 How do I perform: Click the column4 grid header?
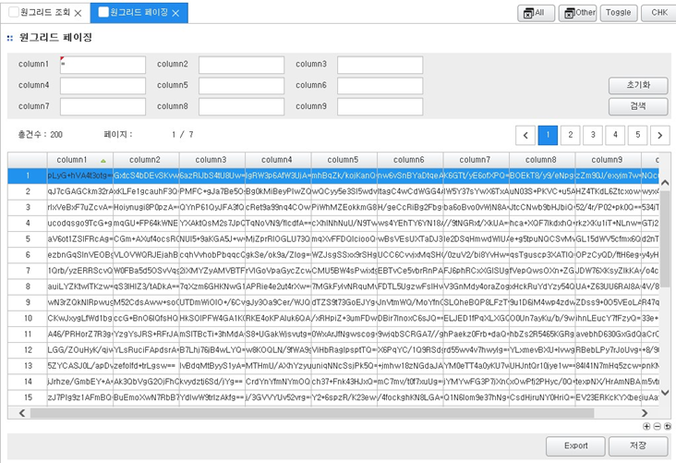pos(278,160)
